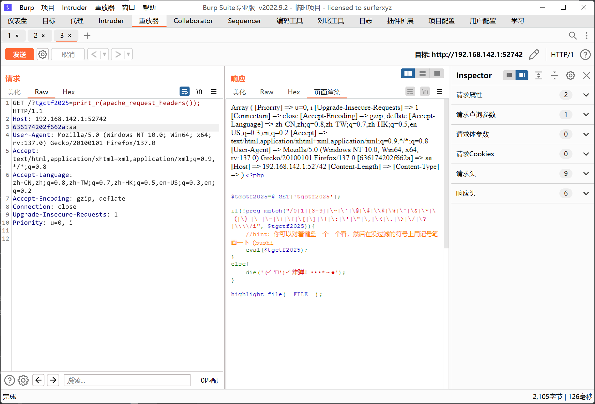Open the send options gear beside 发送
Viewport: 595px width, 404px height.
click(x=43, y=54)
